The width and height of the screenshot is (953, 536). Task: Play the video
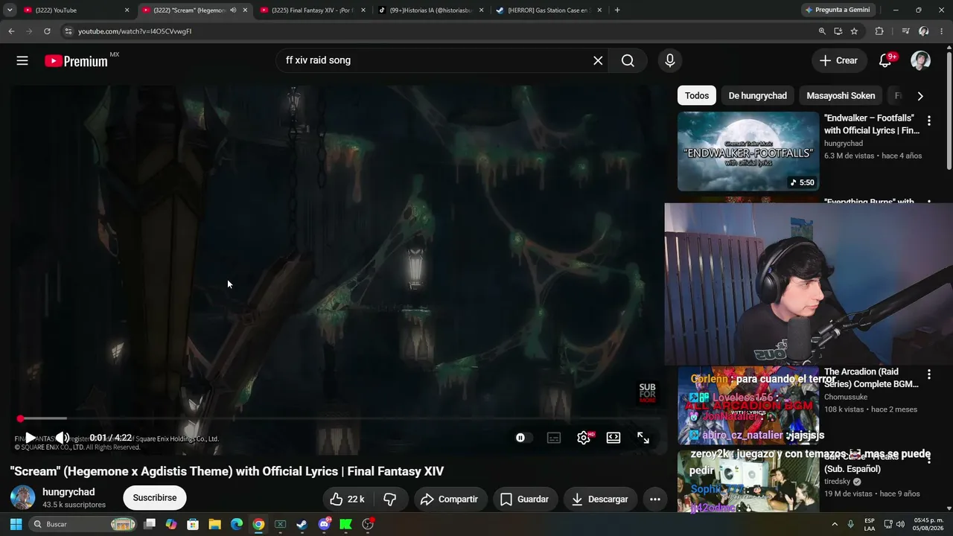click(x=30, y=438)
